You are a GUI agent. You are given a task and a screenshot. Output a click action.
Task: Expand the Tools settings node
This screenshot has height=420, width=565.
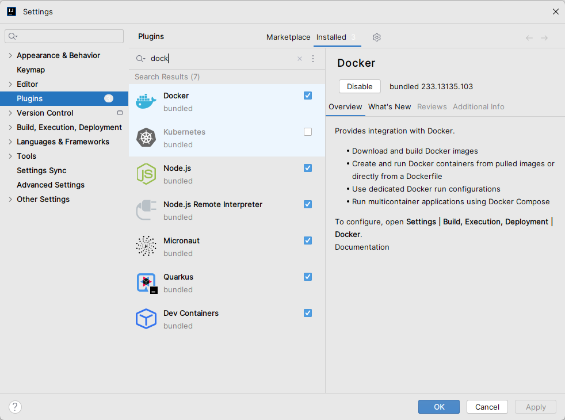click(x=10, y=156)
